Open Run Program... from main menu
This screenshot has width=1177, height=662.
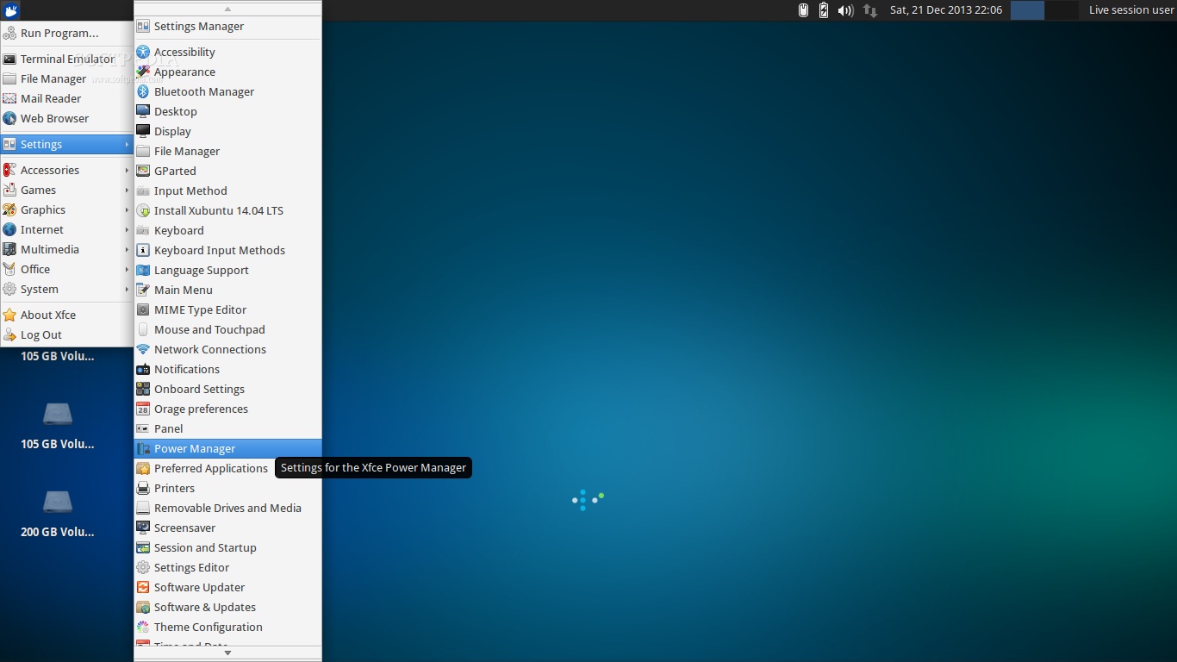[66, 33]
